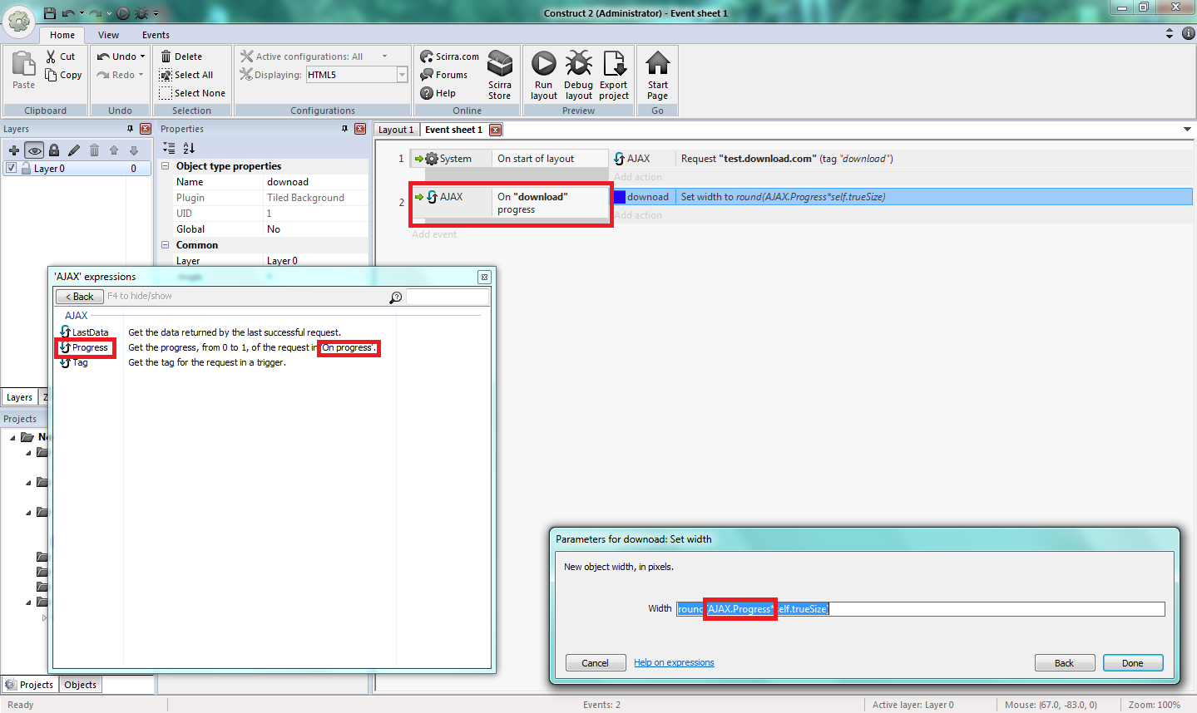The height and width of the screenshot is (713, 1197).
Task: Click Run layout play button
Action: point(544,64)
